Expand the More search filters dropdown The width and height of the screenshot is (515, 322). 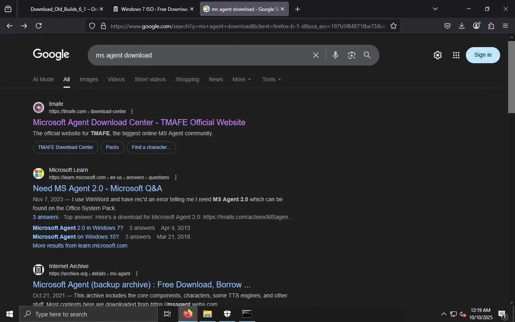coord(242,79)
